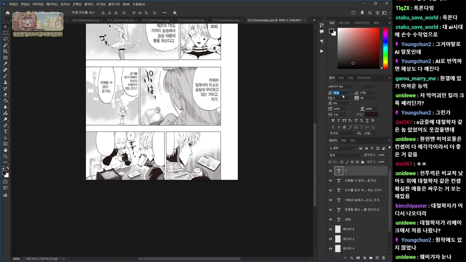Select the Frame tool
Screen dimensions: 466x262
[5, 57]
